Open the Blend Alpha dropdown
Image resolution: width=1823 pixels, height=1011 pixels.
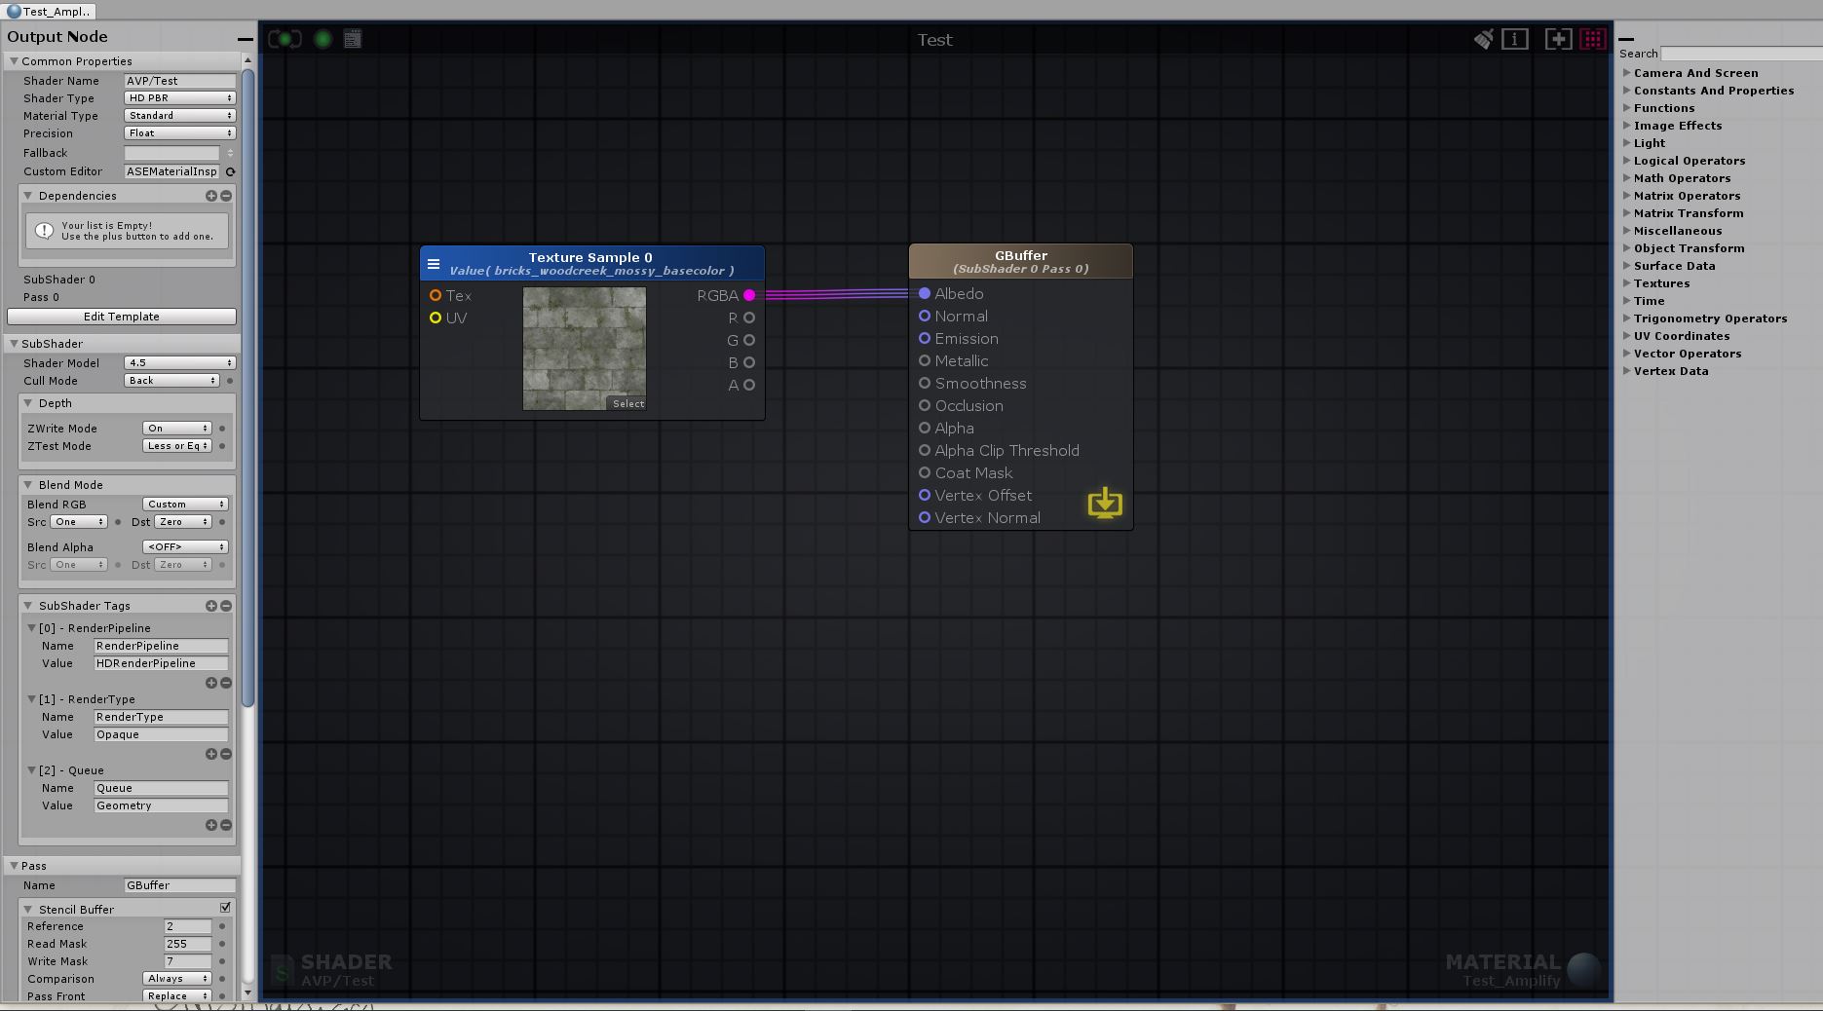coord(185,547)
